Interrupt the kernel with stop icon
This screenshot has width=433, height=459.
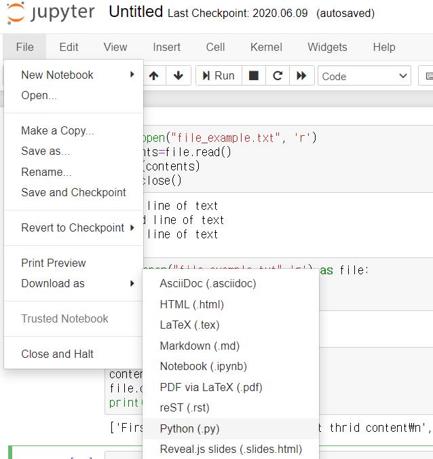click(x=254, y=76)
